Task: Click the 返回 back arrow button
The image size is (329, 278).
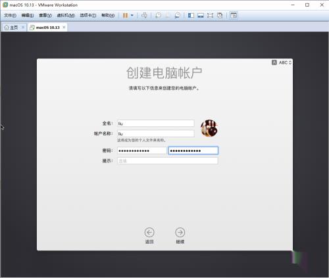Action: tap(149, 232)
